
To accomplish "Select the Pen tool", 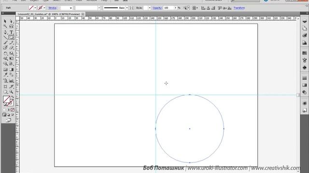I will coord(5,32).
